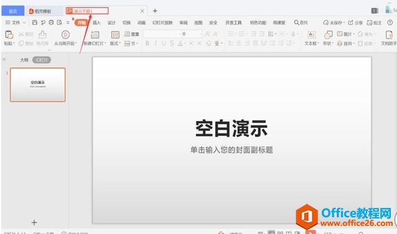Open the font name combo box
This screenshot has height=234, width=397.
(161, 34)
